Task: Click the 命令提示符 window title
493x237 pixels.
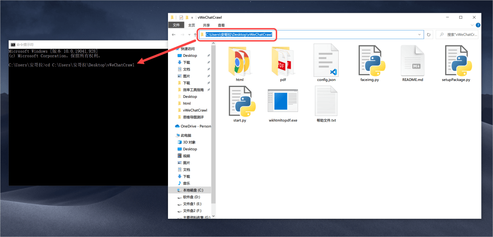Action: (x=25, y=45)
